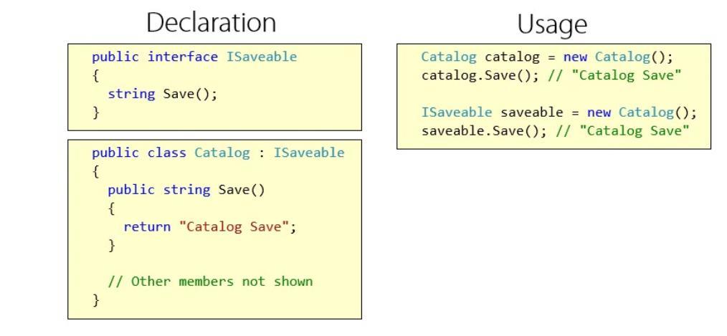Click 'catalog' variable name in first usage line
The height and width of the screenshot is (336, 727).
[x=513, y=57]
